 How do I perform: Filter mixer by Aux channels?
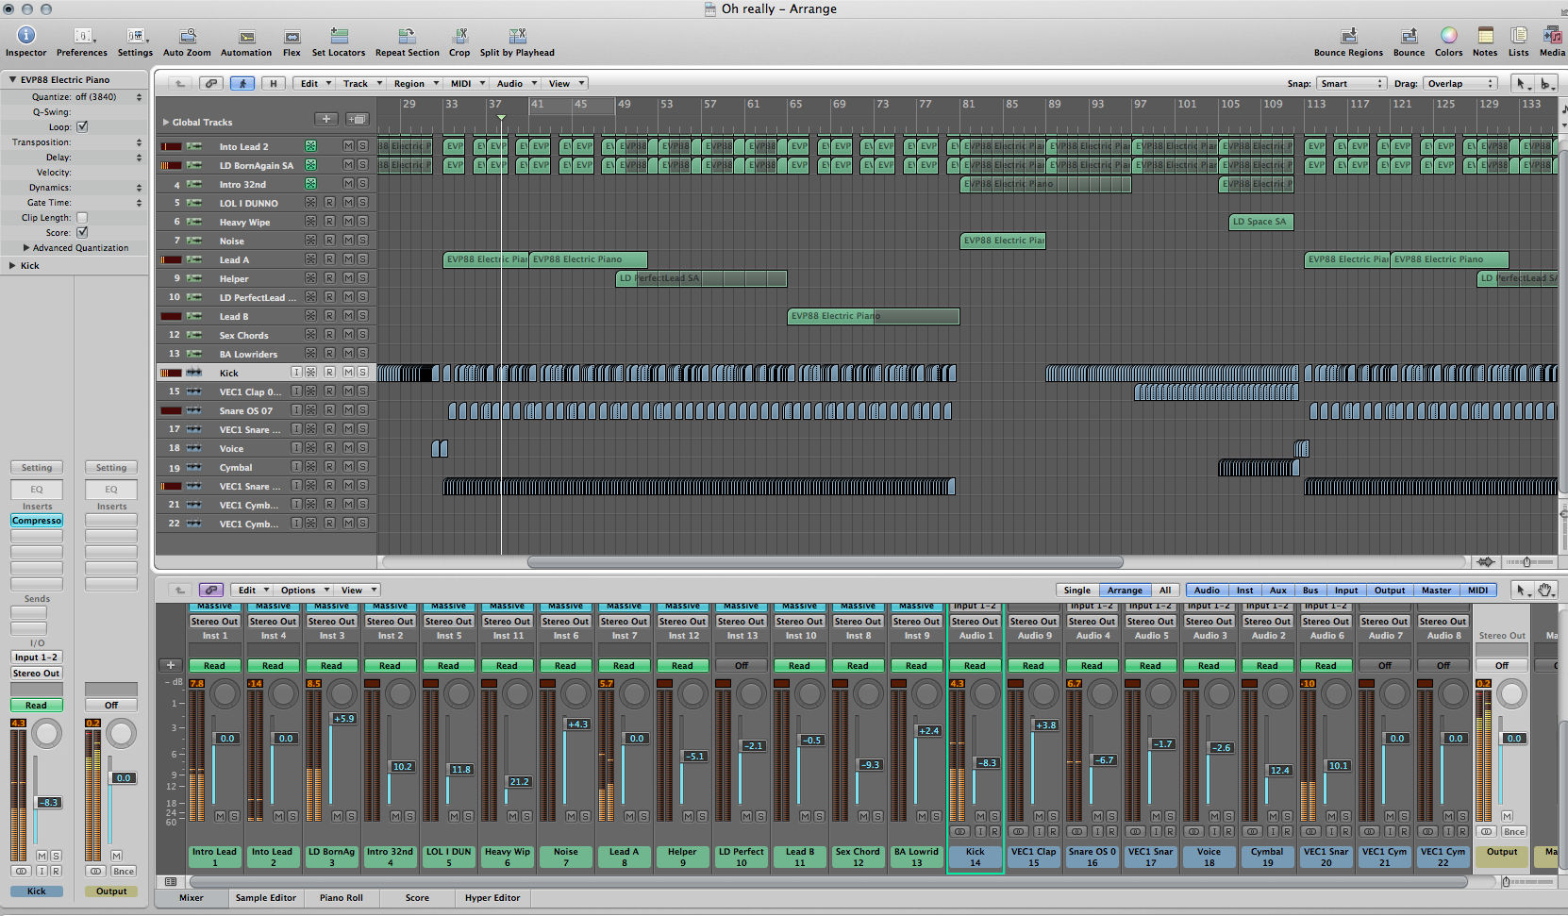[1277, 590]
